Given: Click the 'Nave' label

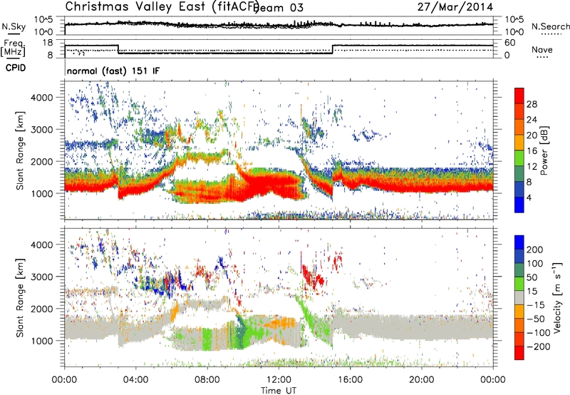Looking at the screenshot, I should coord(542,50).
